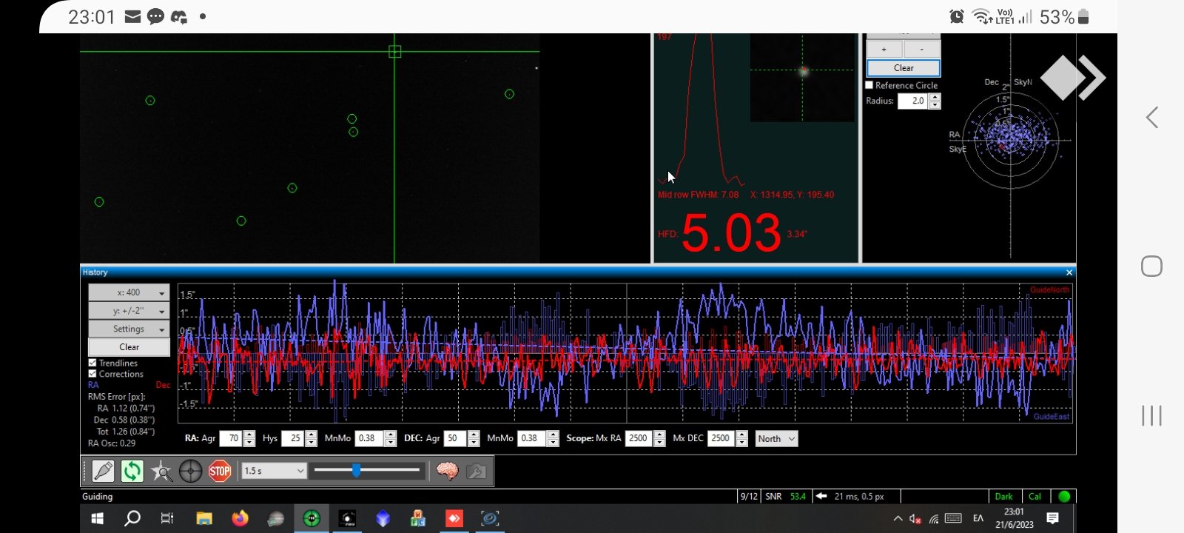The height and width of the screenshot is (533, 1184).
Task: Click the Connect Equipment USB icon
Action: [x=103, y=471]
